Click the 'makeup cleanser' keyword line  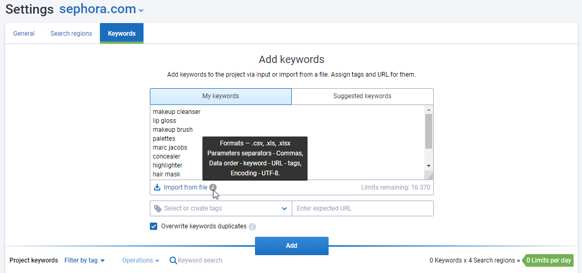177,112
